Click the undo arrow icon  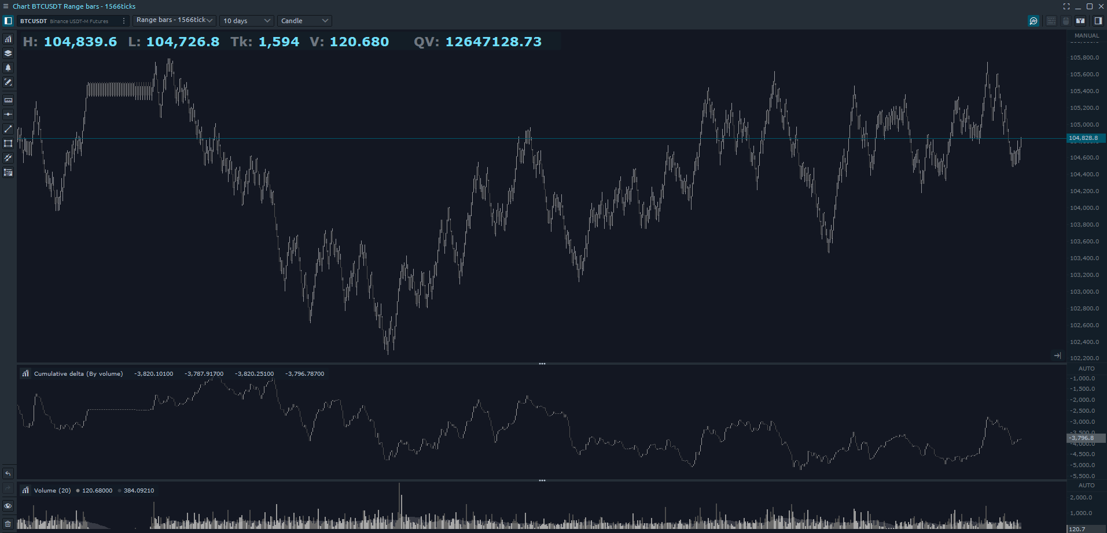(x=8, y=473)
